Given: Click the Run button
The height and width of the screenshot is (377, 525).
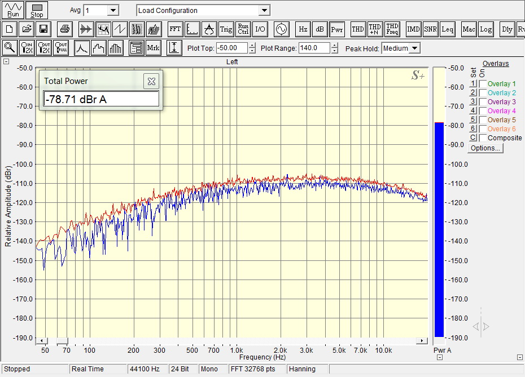Looking at the screenshot, I should tap(13, 10).
